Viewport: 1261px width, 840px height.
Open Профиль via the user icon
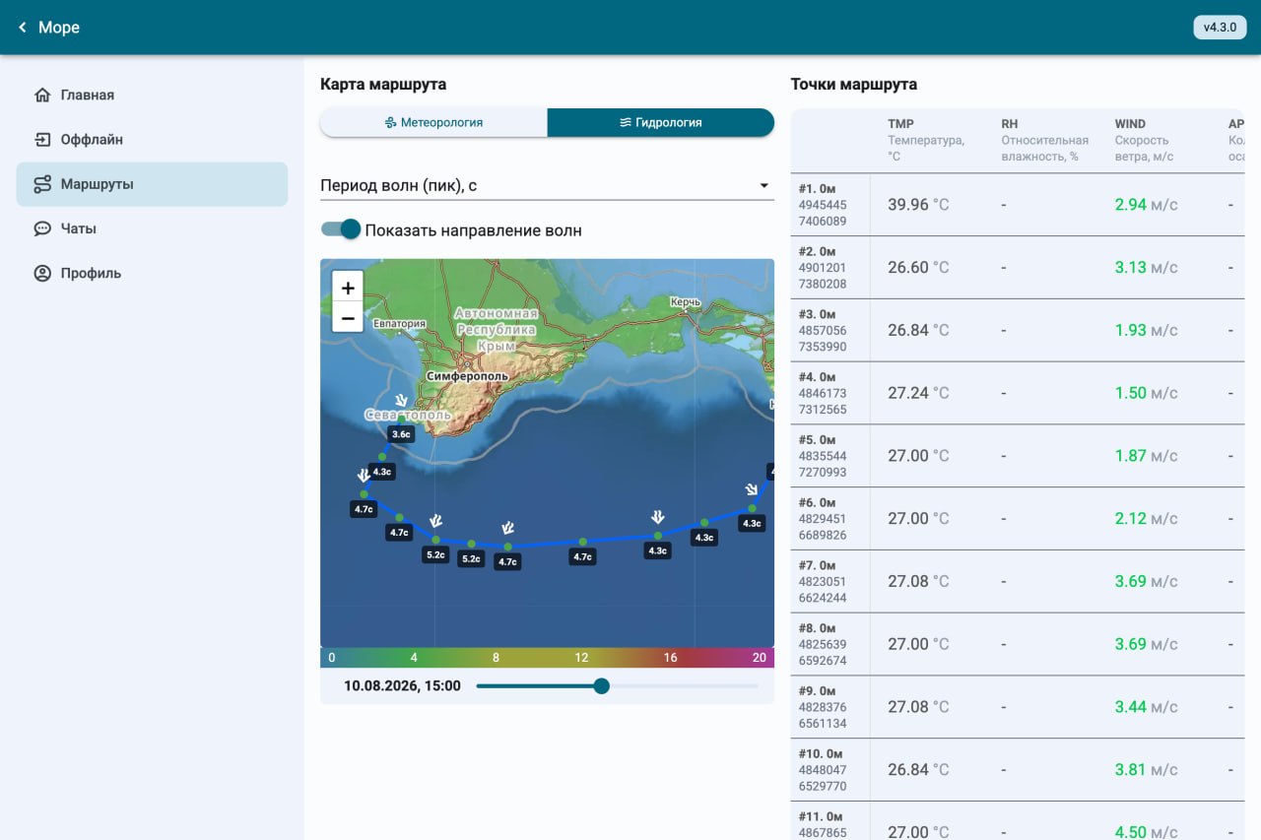pos(42,273)
